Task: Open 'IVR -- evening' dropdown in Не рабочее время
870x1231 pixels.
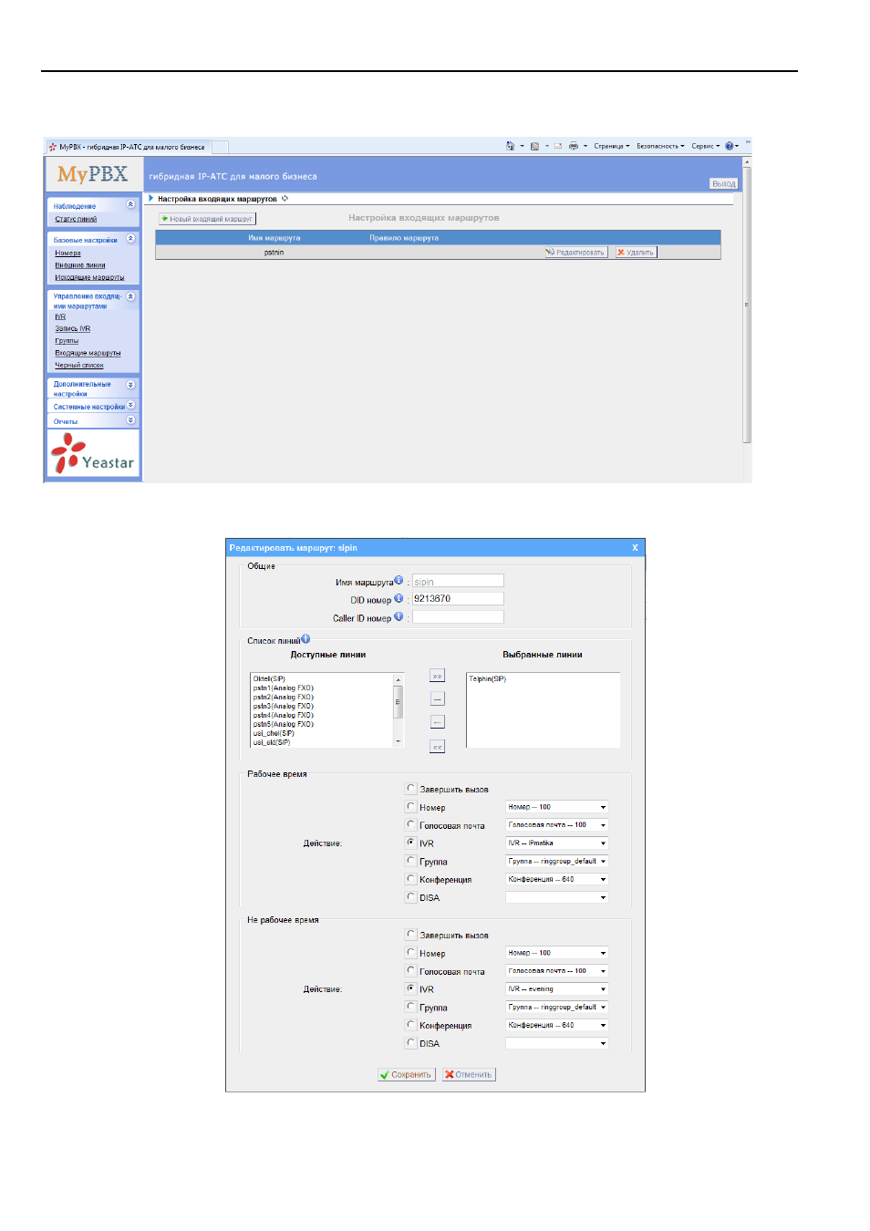Action: [557, 989]
